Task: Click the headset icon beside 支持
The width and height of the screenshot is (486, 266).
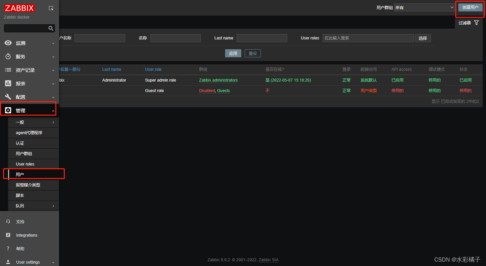Action: pyautogui.click(x=8, y=221)
